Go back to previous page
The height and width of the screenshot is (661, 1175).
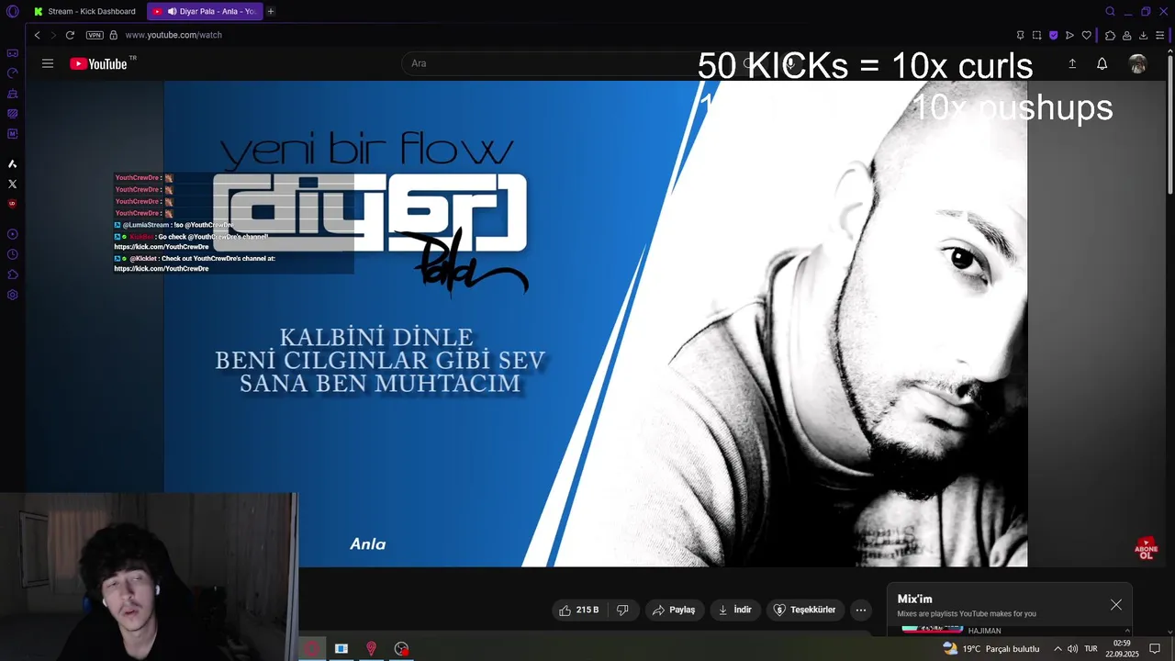point(37,35)
